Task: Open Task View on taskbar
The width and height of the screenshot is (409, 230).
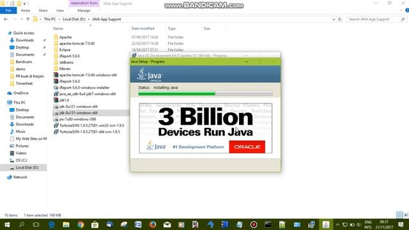Action: pos(36,224)
